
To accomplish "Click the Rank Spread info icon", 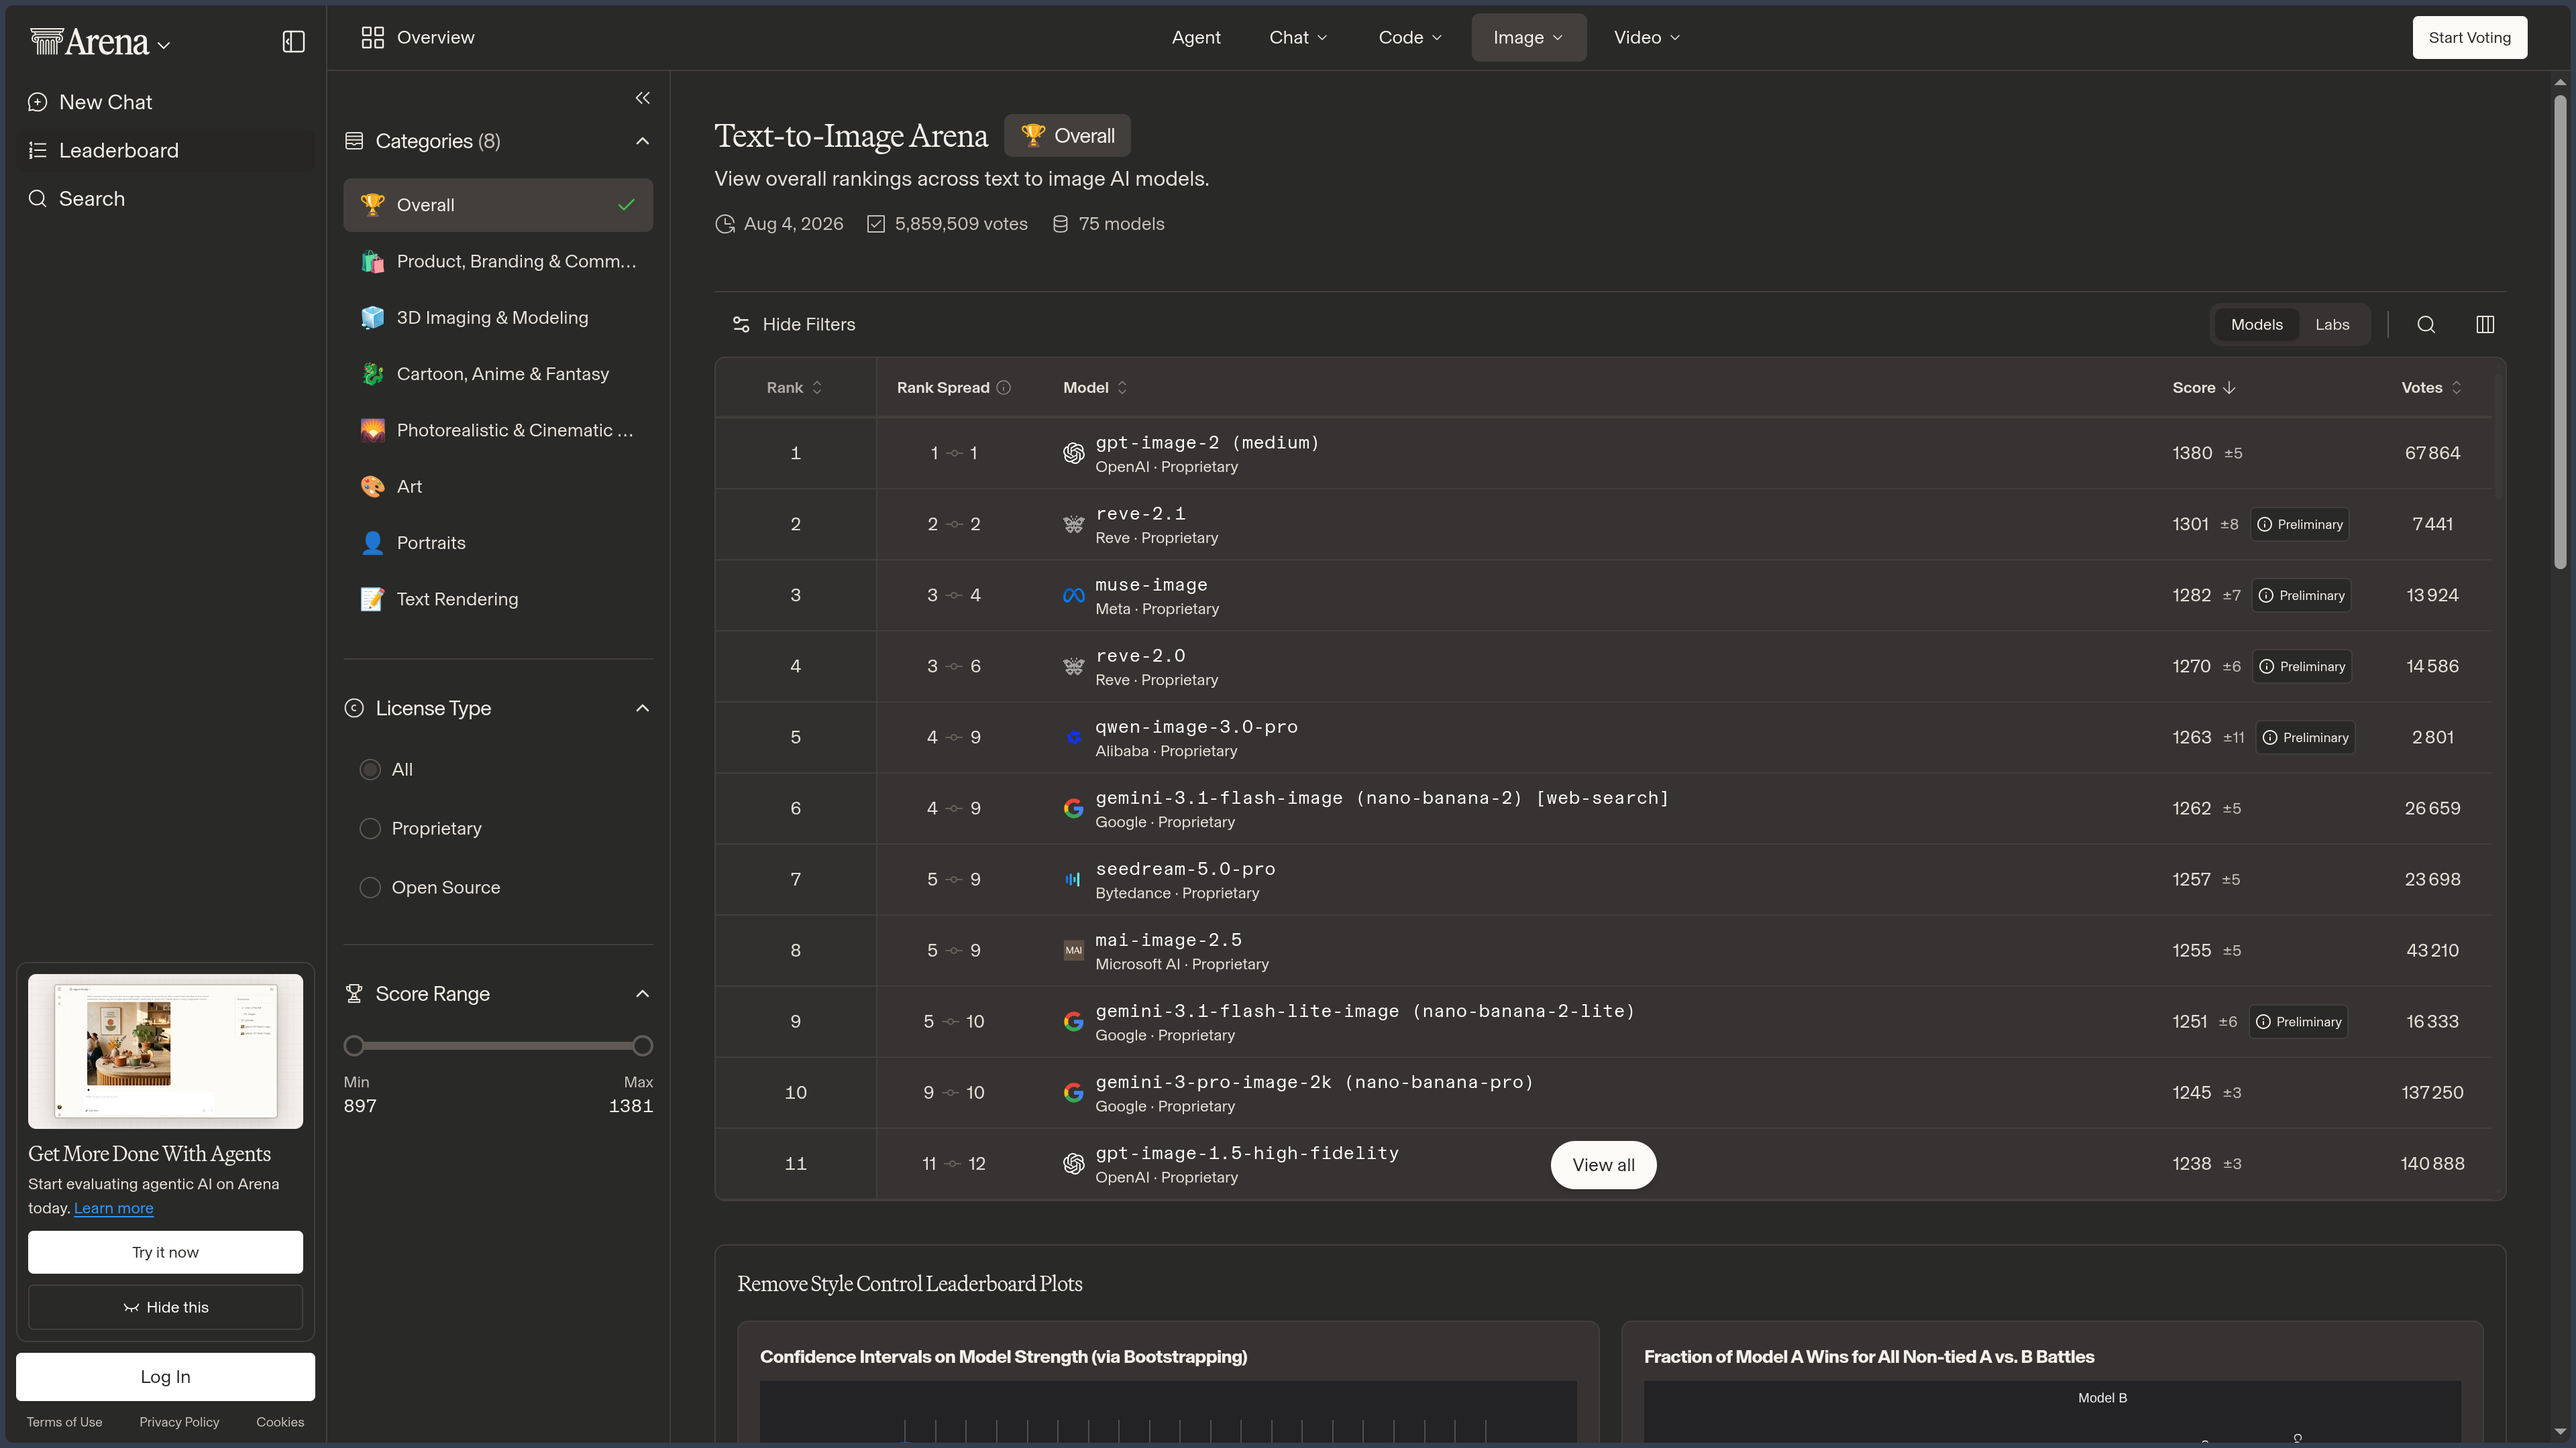I will click(1004, 387).
